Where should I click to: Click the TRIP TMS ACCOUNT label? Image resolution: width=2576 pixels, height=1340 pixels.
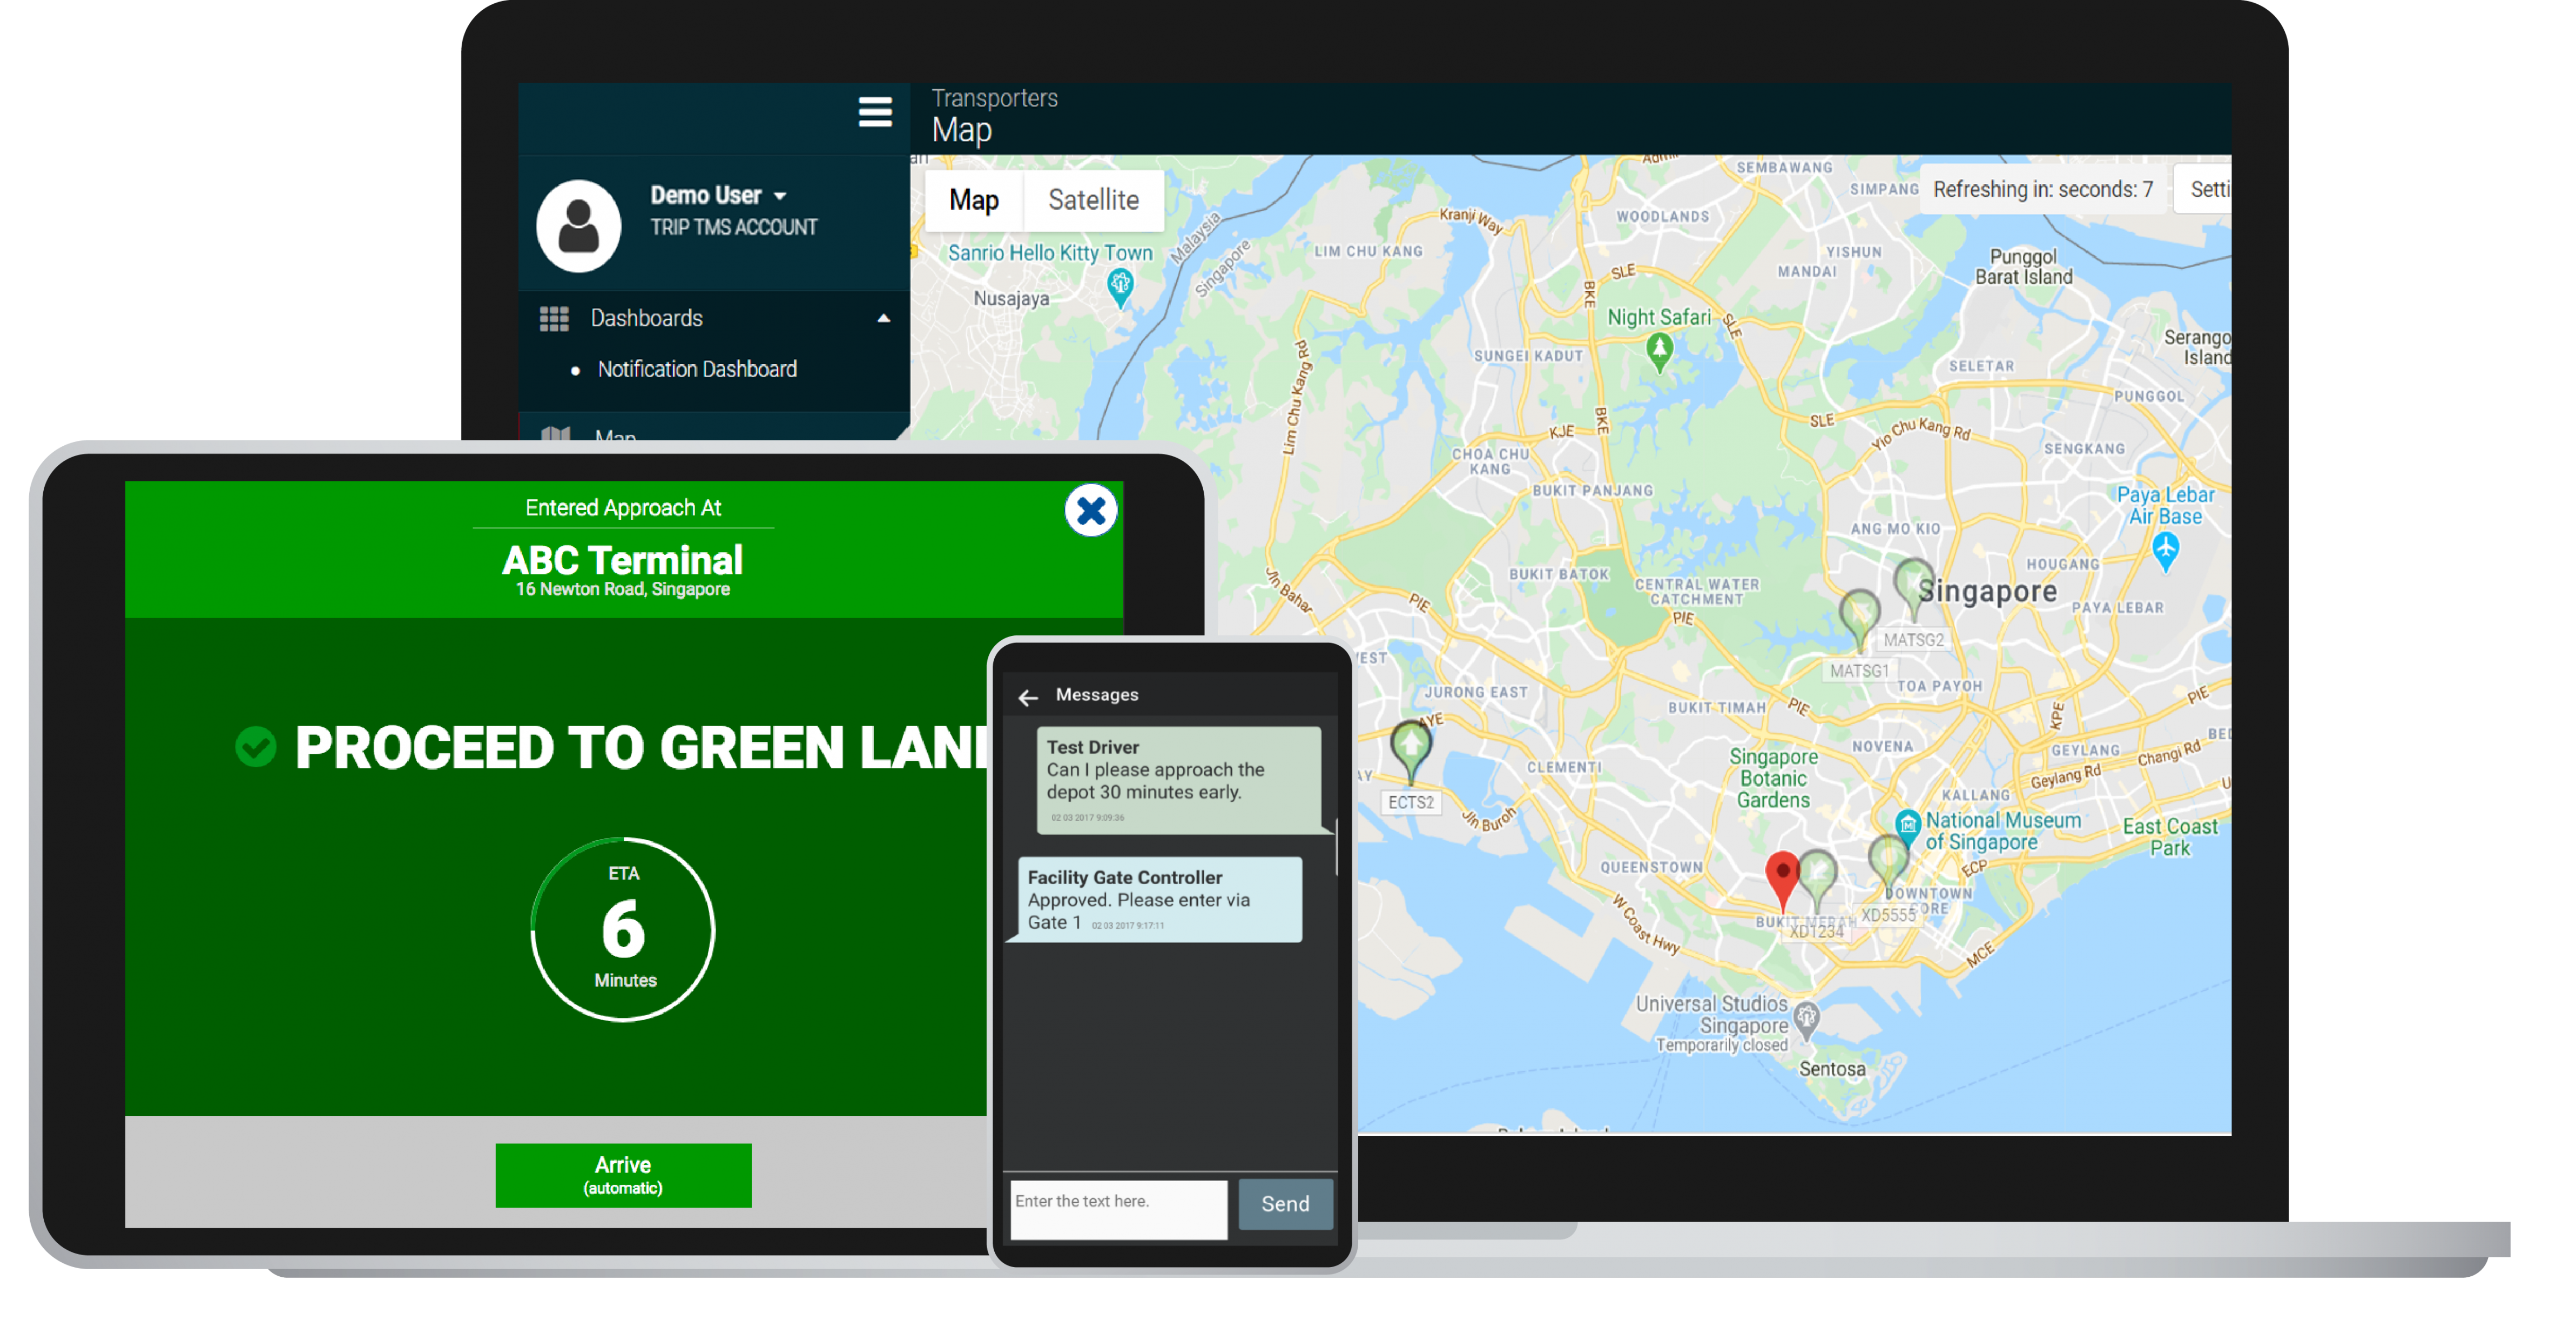[733, 227]
